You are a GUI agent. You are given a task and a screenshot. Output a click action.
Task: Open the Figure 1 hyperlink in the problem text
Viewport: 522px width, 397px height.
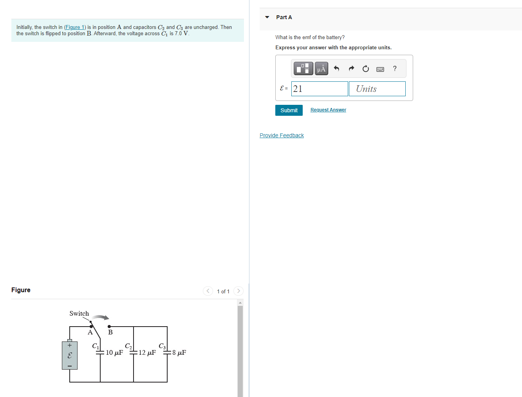click(74, 27)
